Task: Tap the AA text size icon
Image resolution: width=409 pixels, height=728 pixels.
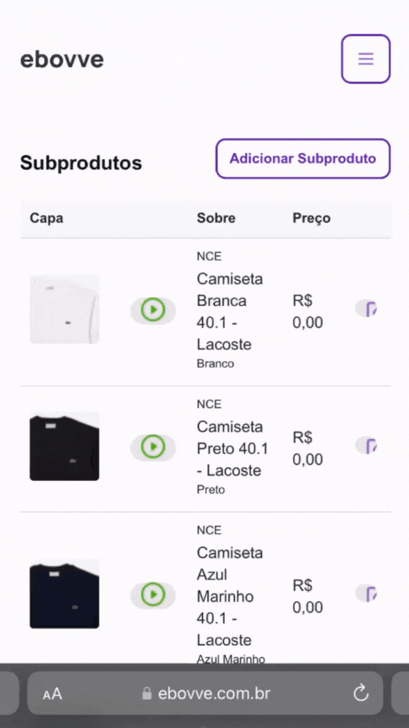Action: [52, 693]
